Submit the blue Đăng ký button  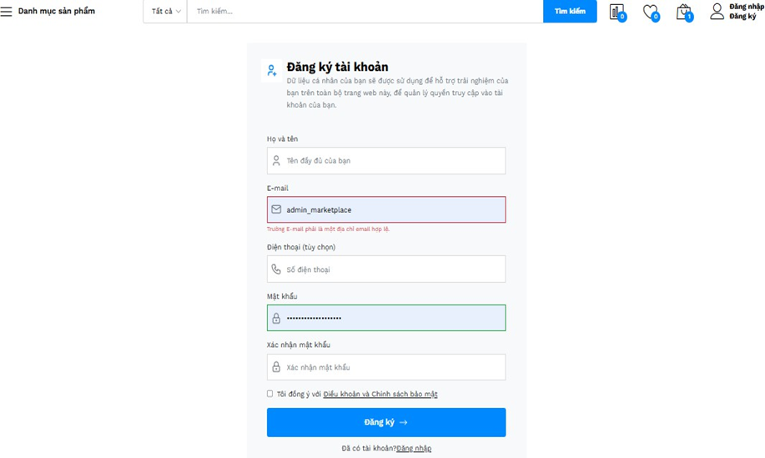386,422
